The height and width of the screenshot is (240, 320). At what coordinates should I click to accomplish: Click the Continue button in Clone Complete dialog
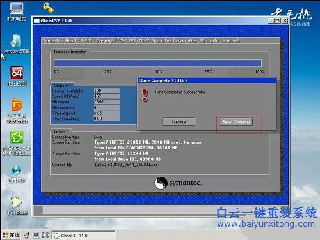(179, 122)
